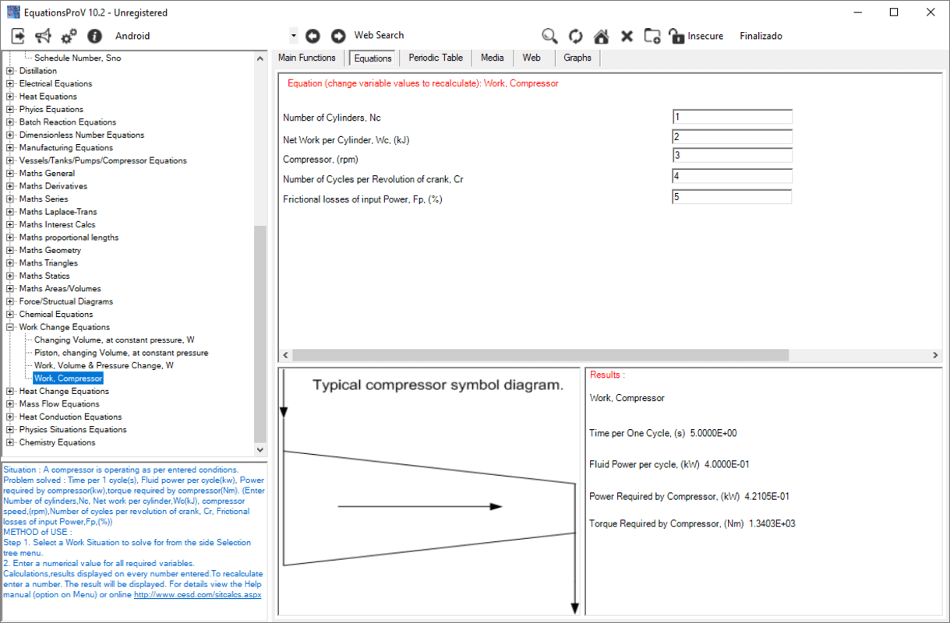Click the browser forward arrow icon
Viewport: 950px width, 623px height.
click(x=338, y=36)
